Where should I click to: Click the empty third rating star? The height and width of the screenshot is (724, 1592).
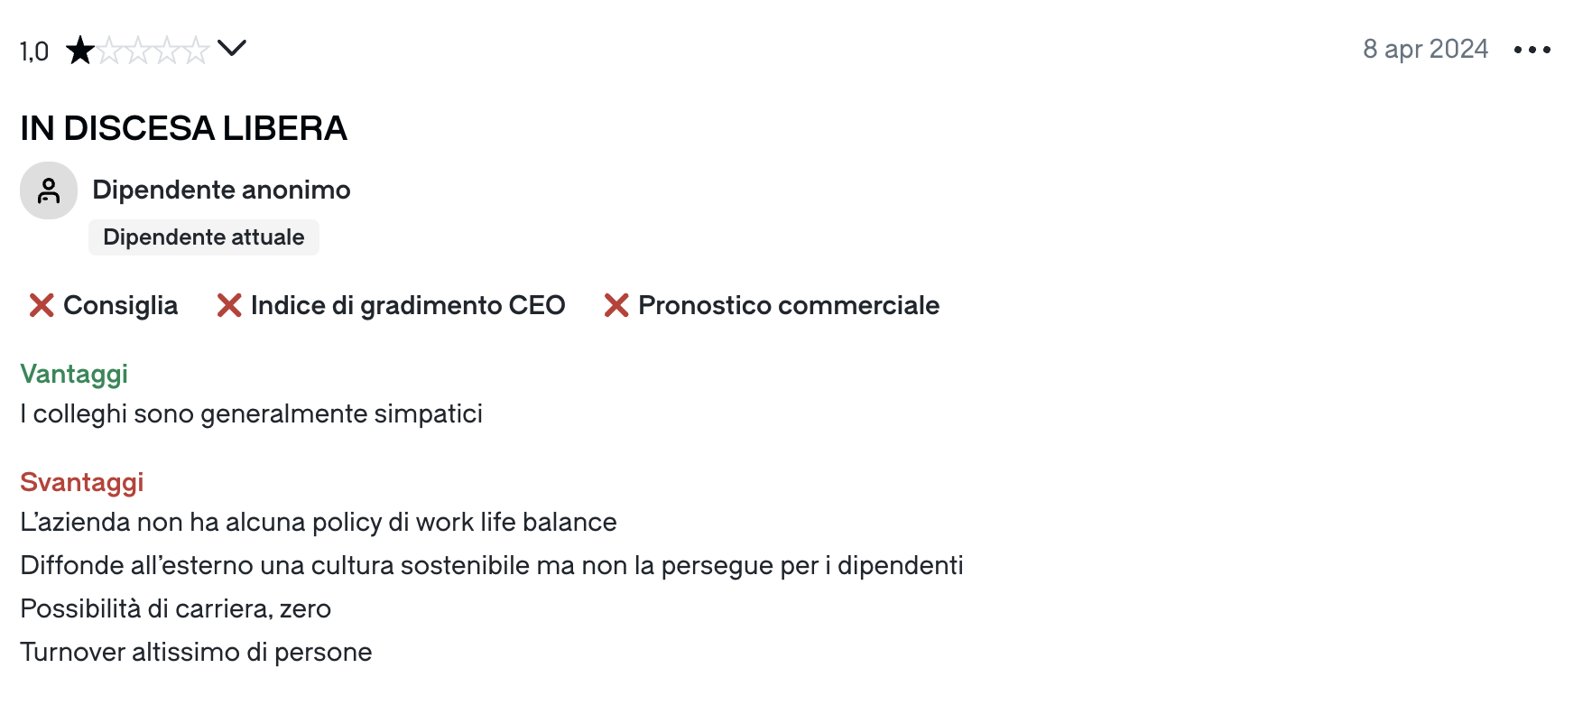(138, 51)
